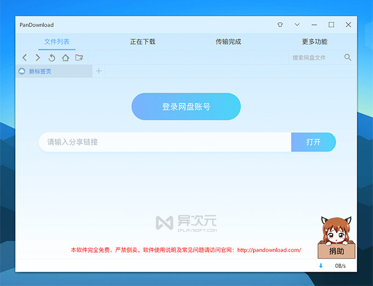The image size is (373, 286).
Task: Focus the 请输入分享链接 input field
Action: [x=165, y=142]
